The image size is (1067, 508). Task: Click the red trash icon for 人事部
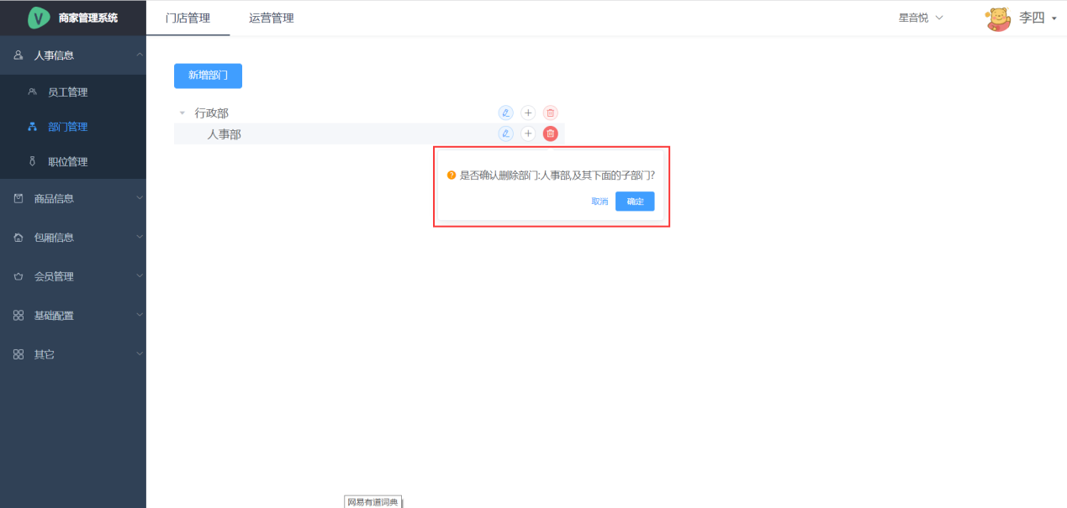[x=550, y=134]
